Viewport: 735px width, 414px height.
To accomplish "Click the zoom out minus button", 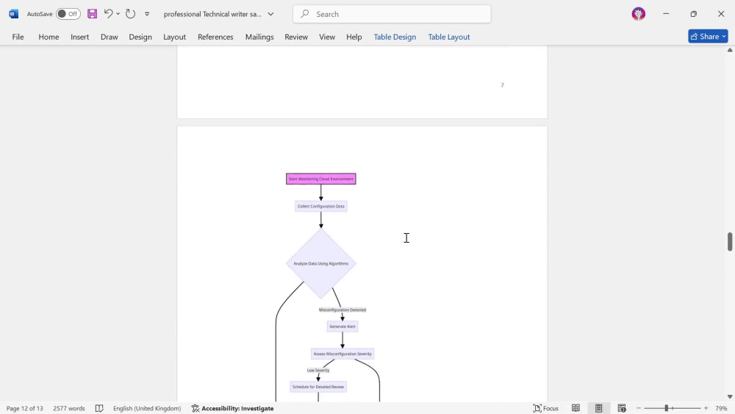I will click(x=639, y=408).
